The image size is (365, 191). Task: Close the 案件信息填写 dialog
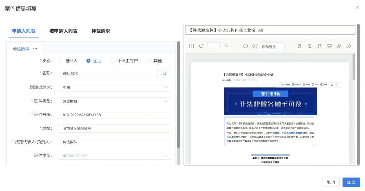tap(358, 7)
